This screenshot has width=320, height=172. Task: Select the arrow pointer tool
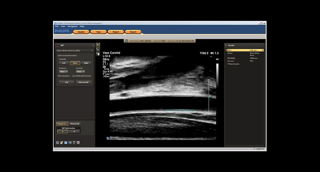point(98,45)
